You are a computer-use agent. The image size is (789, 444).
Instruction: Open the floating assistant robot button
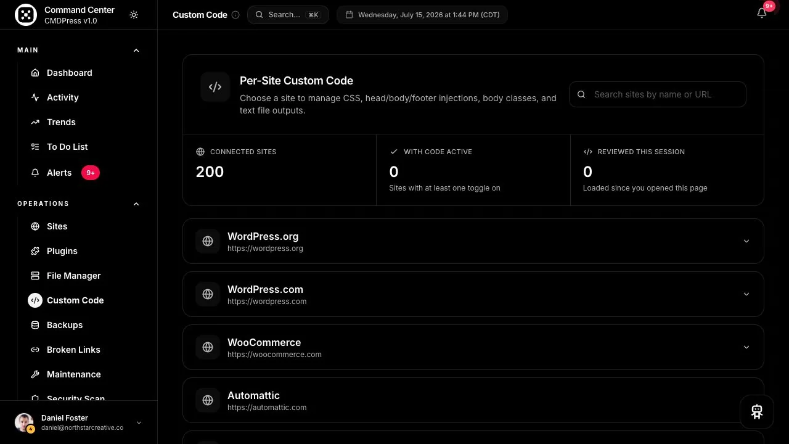[757, 412]
